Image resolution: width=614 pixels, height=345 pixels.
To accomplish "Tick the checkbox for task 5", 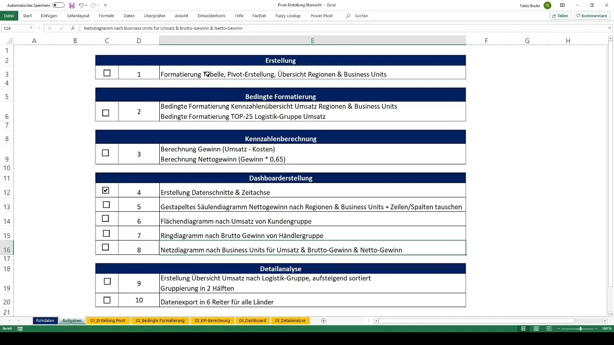I will pyautogui.click(x=106, y=205).
